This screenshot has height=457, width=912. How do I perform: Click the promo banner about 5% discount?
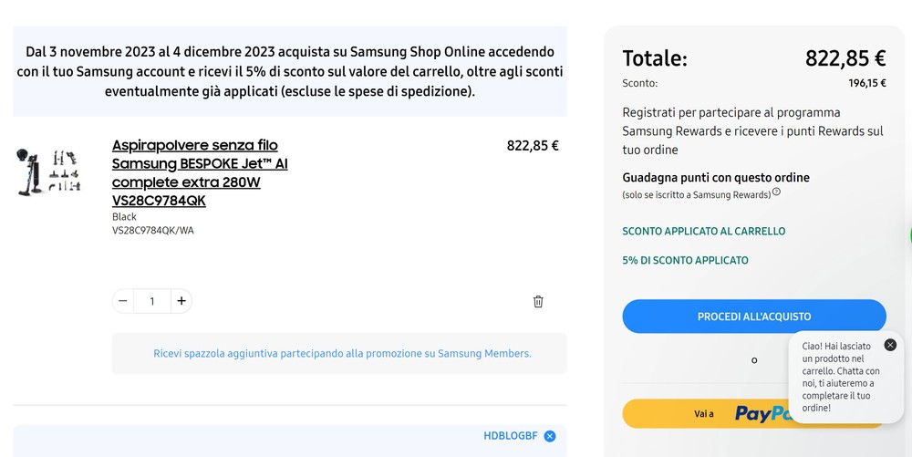click(290, 71)
